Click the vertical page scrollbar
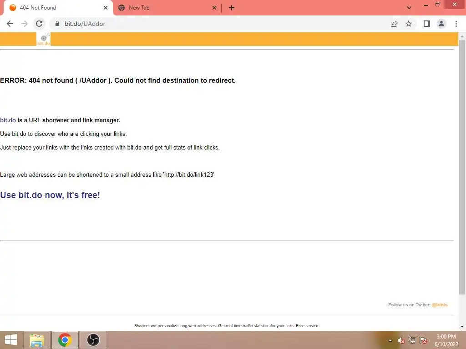Image resolution: width=466 pixels, height=349 pixels. 462,168
